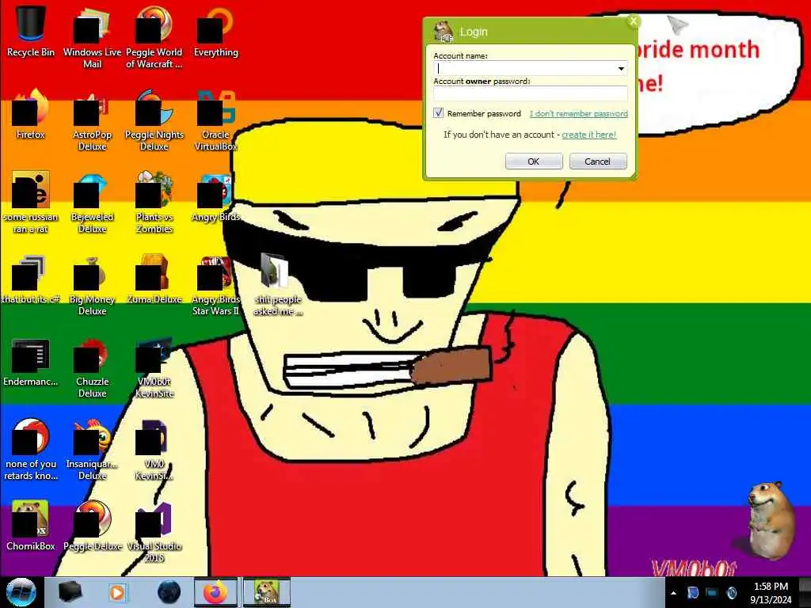Select Peggle World of Warcraft desktop icon
The height and width of the screenshot is (608, 811).
pyautogui.click(x=154, y=36)
